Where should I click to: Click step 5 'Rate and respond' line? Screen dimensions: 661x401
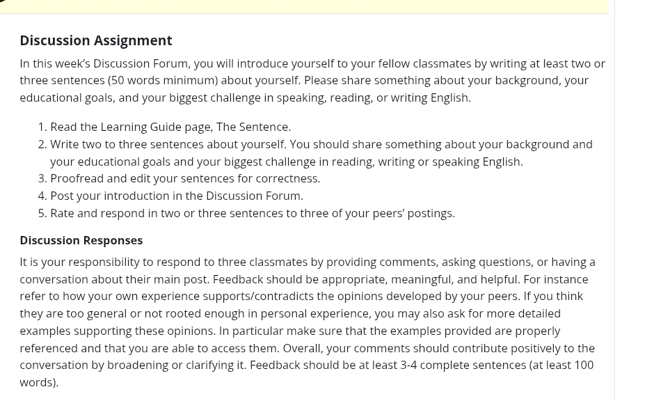point(252,213)
